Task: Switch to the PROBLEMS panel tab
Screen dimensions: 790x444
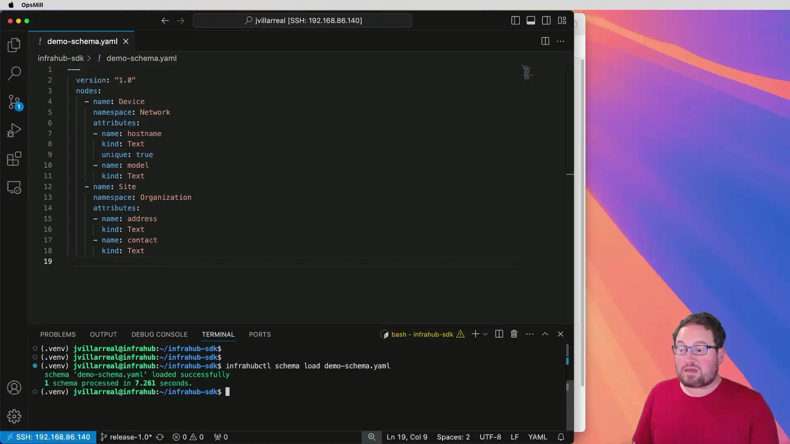Action: point(58,334)
